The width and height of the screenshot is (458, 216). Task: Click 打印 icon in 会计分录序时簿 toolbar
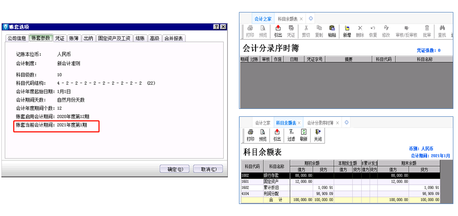pyautogui.click(x=250, y=29)
